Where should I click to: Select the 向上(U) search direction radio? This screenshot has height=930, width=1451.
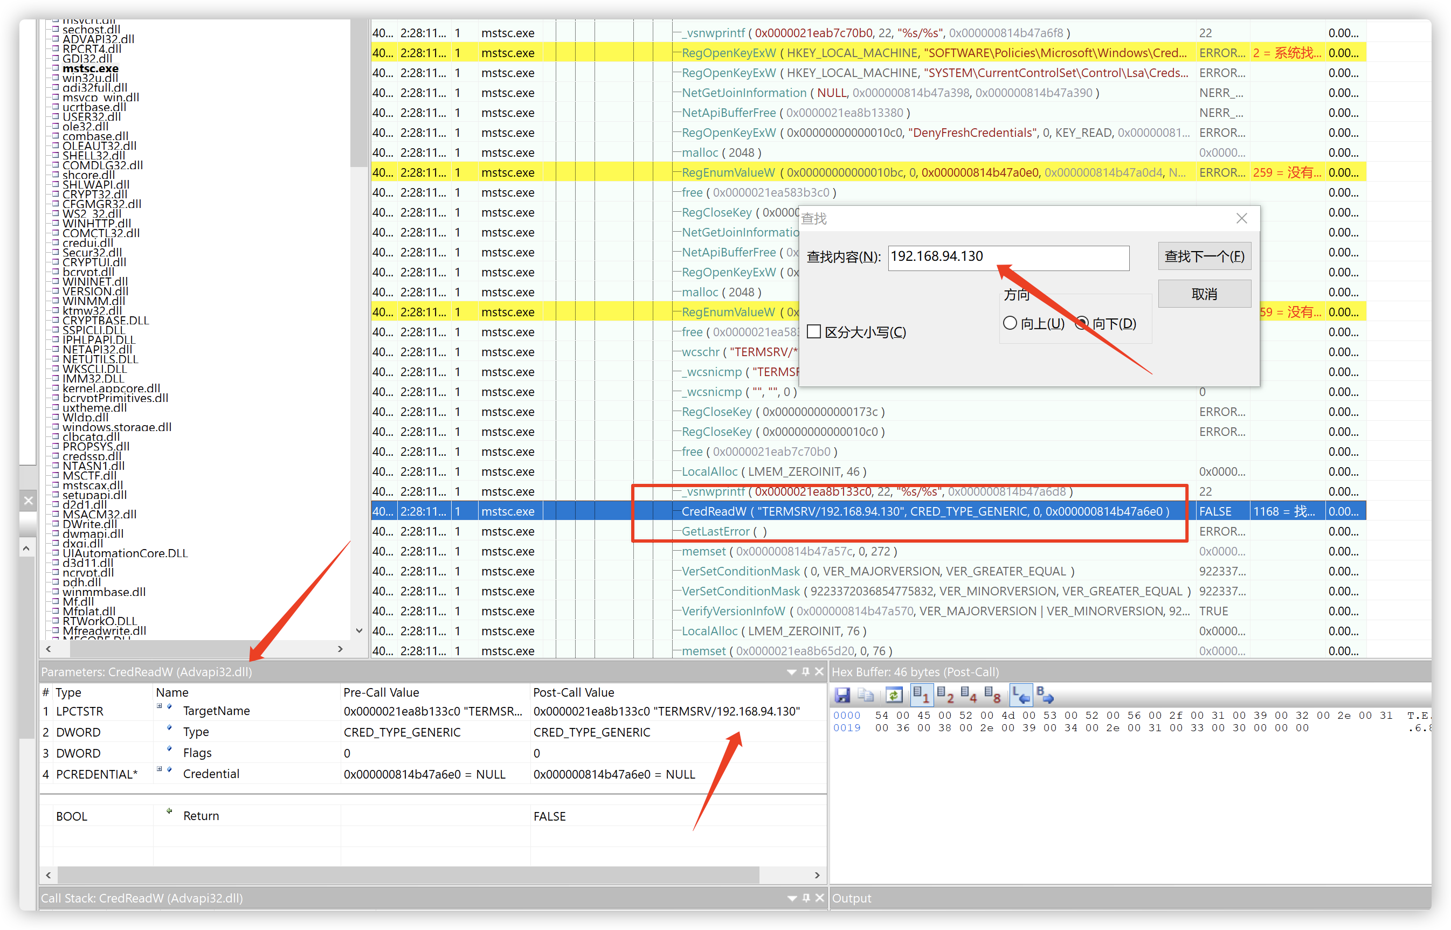point(1010,323)
